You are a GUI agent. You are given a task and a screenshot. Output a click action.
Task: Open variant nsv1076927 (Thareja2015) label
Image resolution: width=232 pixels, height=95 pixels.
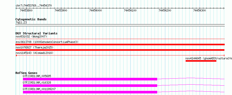(34, 47)
